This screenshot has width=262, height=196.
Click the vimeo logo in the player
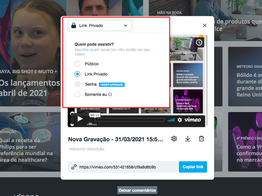(193, 120)
